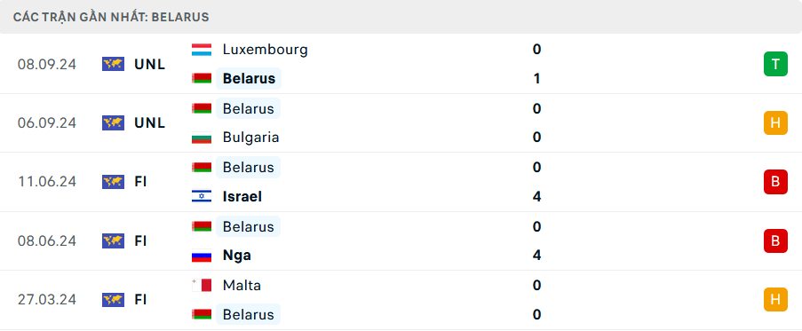Click FI competition label on 08.06.24 row
This screenshot has width=802, height=331.
coord(140,241)
